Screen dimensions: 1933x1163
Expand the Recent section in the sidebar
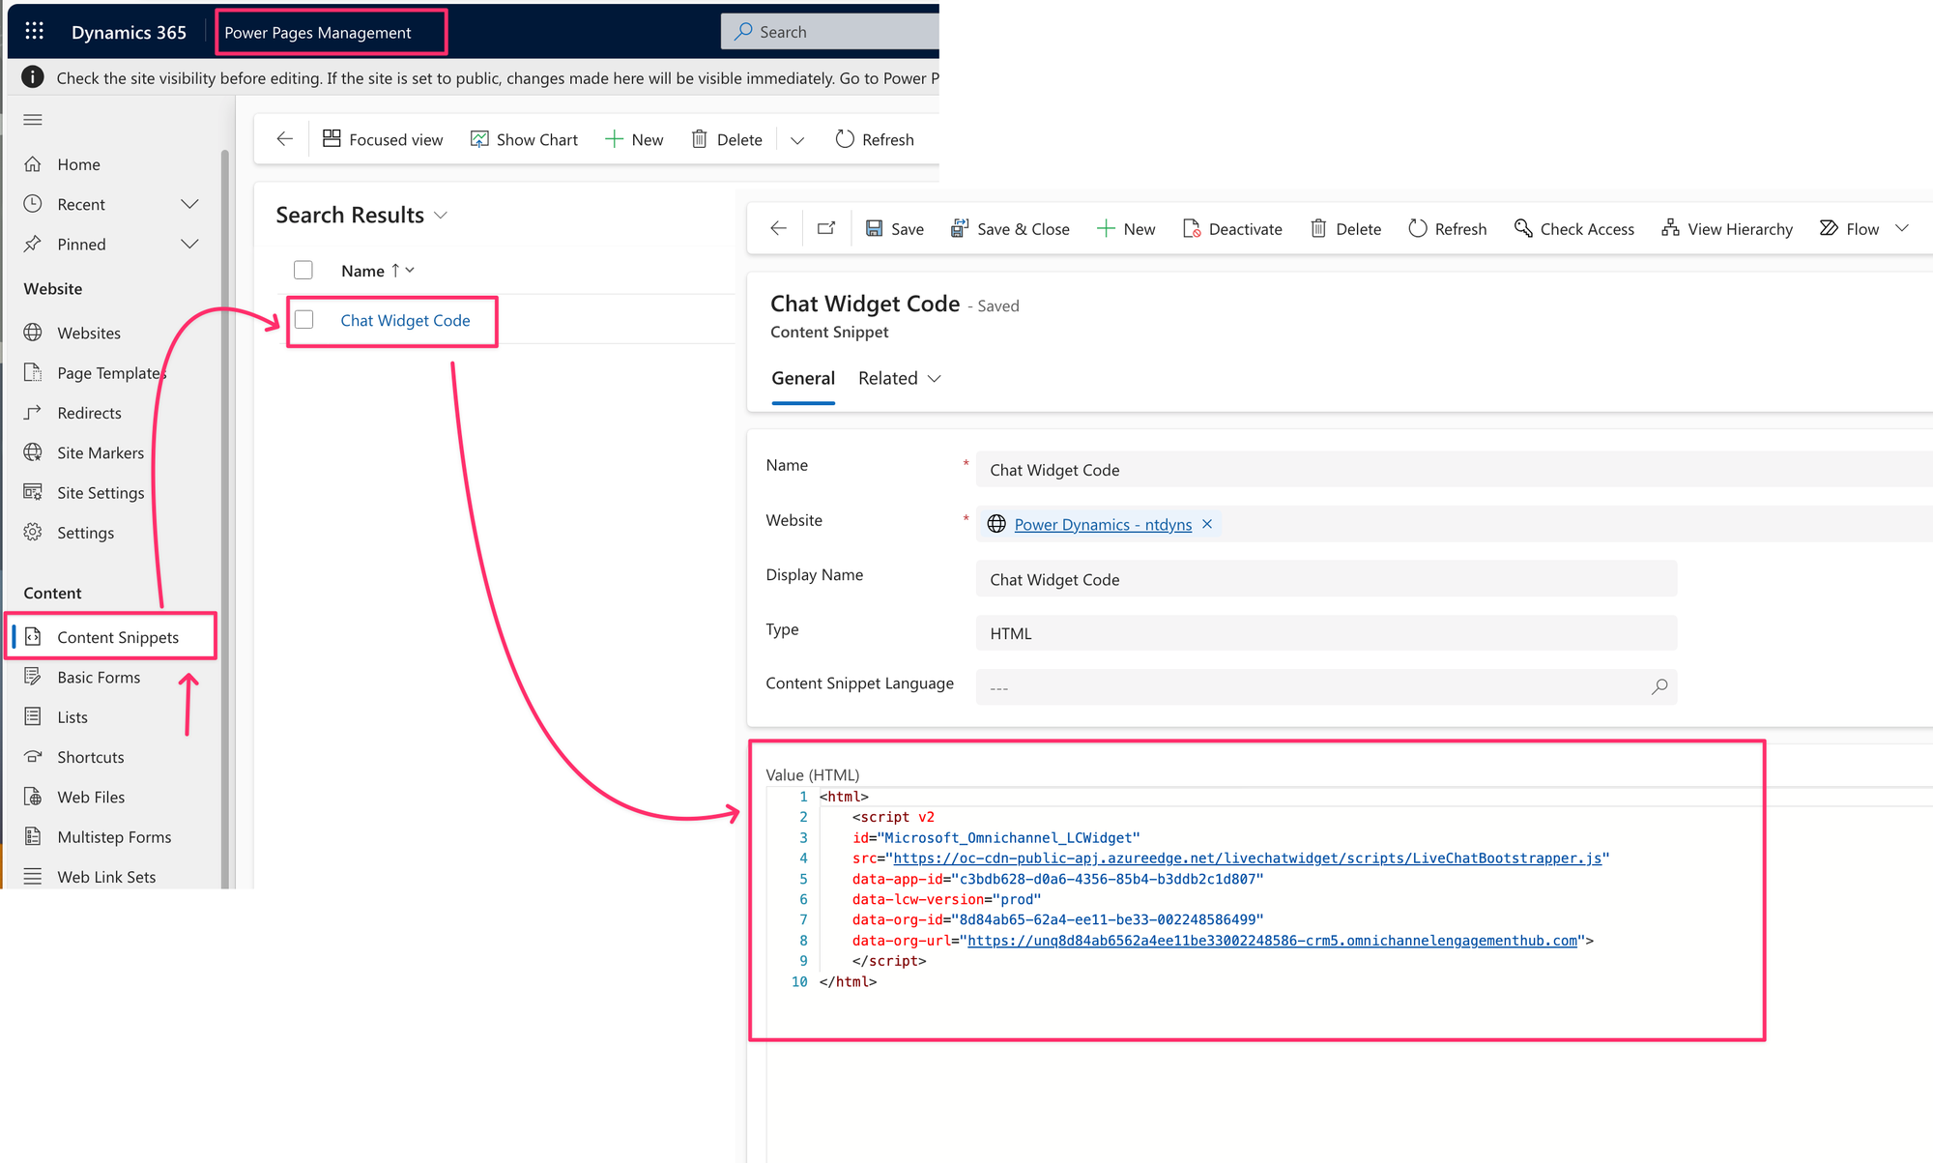189,205
